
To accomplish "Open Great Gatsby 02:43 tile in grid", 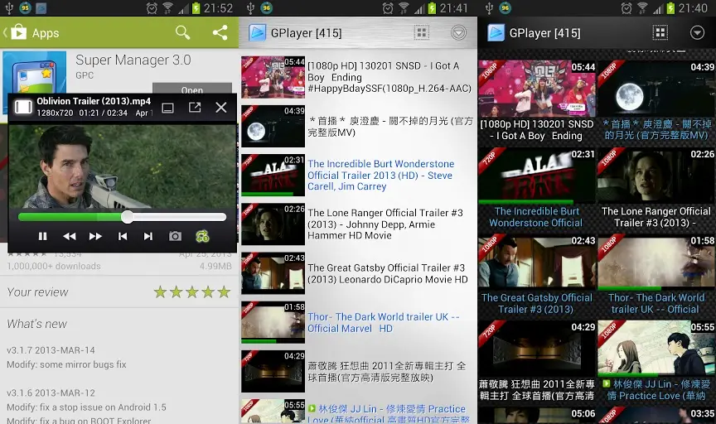I will coord(537,262).
